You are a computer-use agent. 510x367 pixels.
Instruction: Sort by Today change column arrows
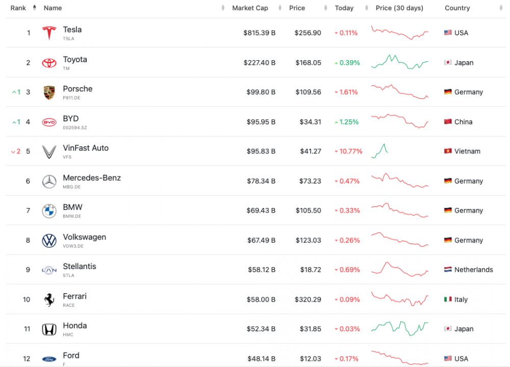click(367, 8)
